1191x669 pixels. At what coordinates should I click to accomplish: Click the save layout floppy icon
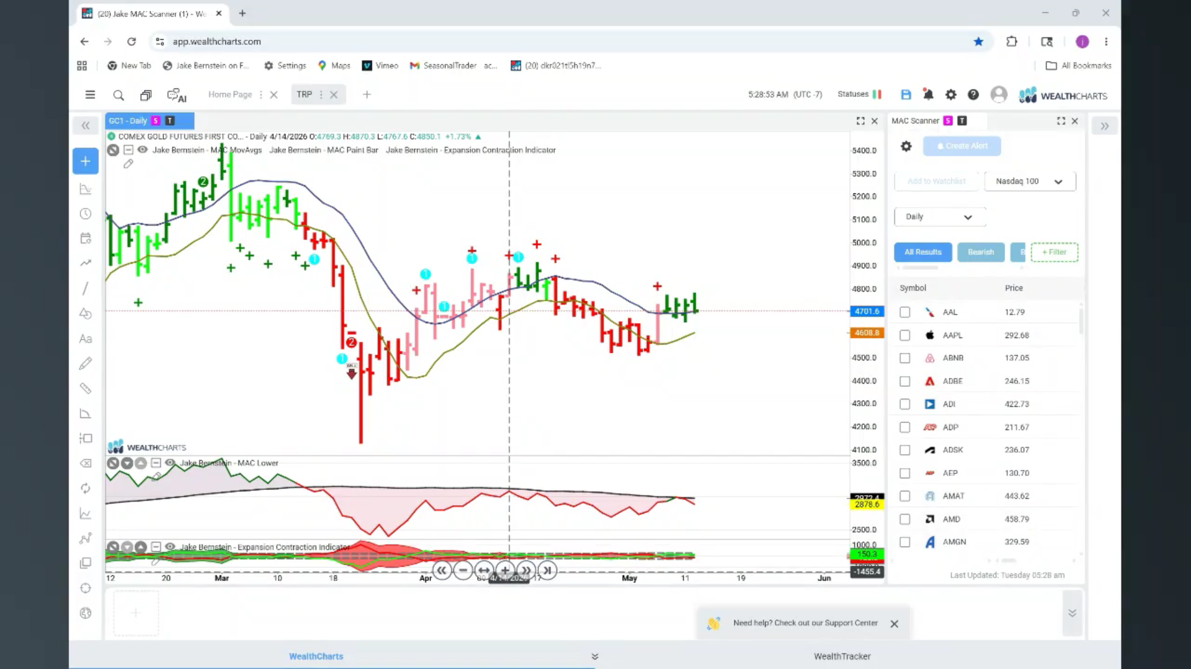[x=906, y=95]
